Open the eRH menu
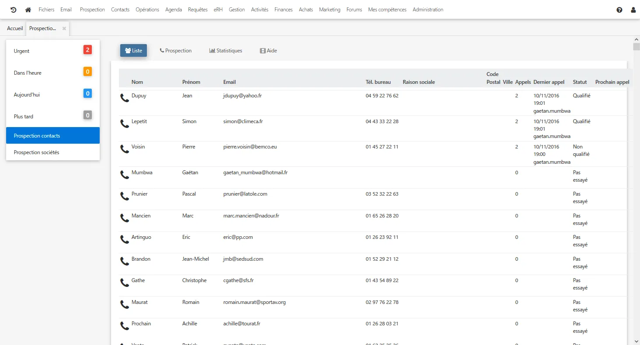The image size is (640, 345). point(218,10)
